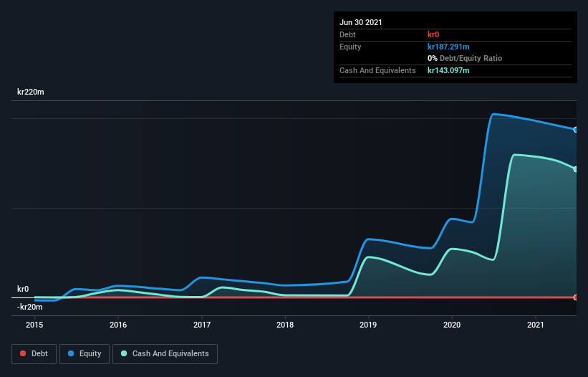Click the 0% Debt/Equity Ratio text
The image size is (588, 377).
(465, 59)
